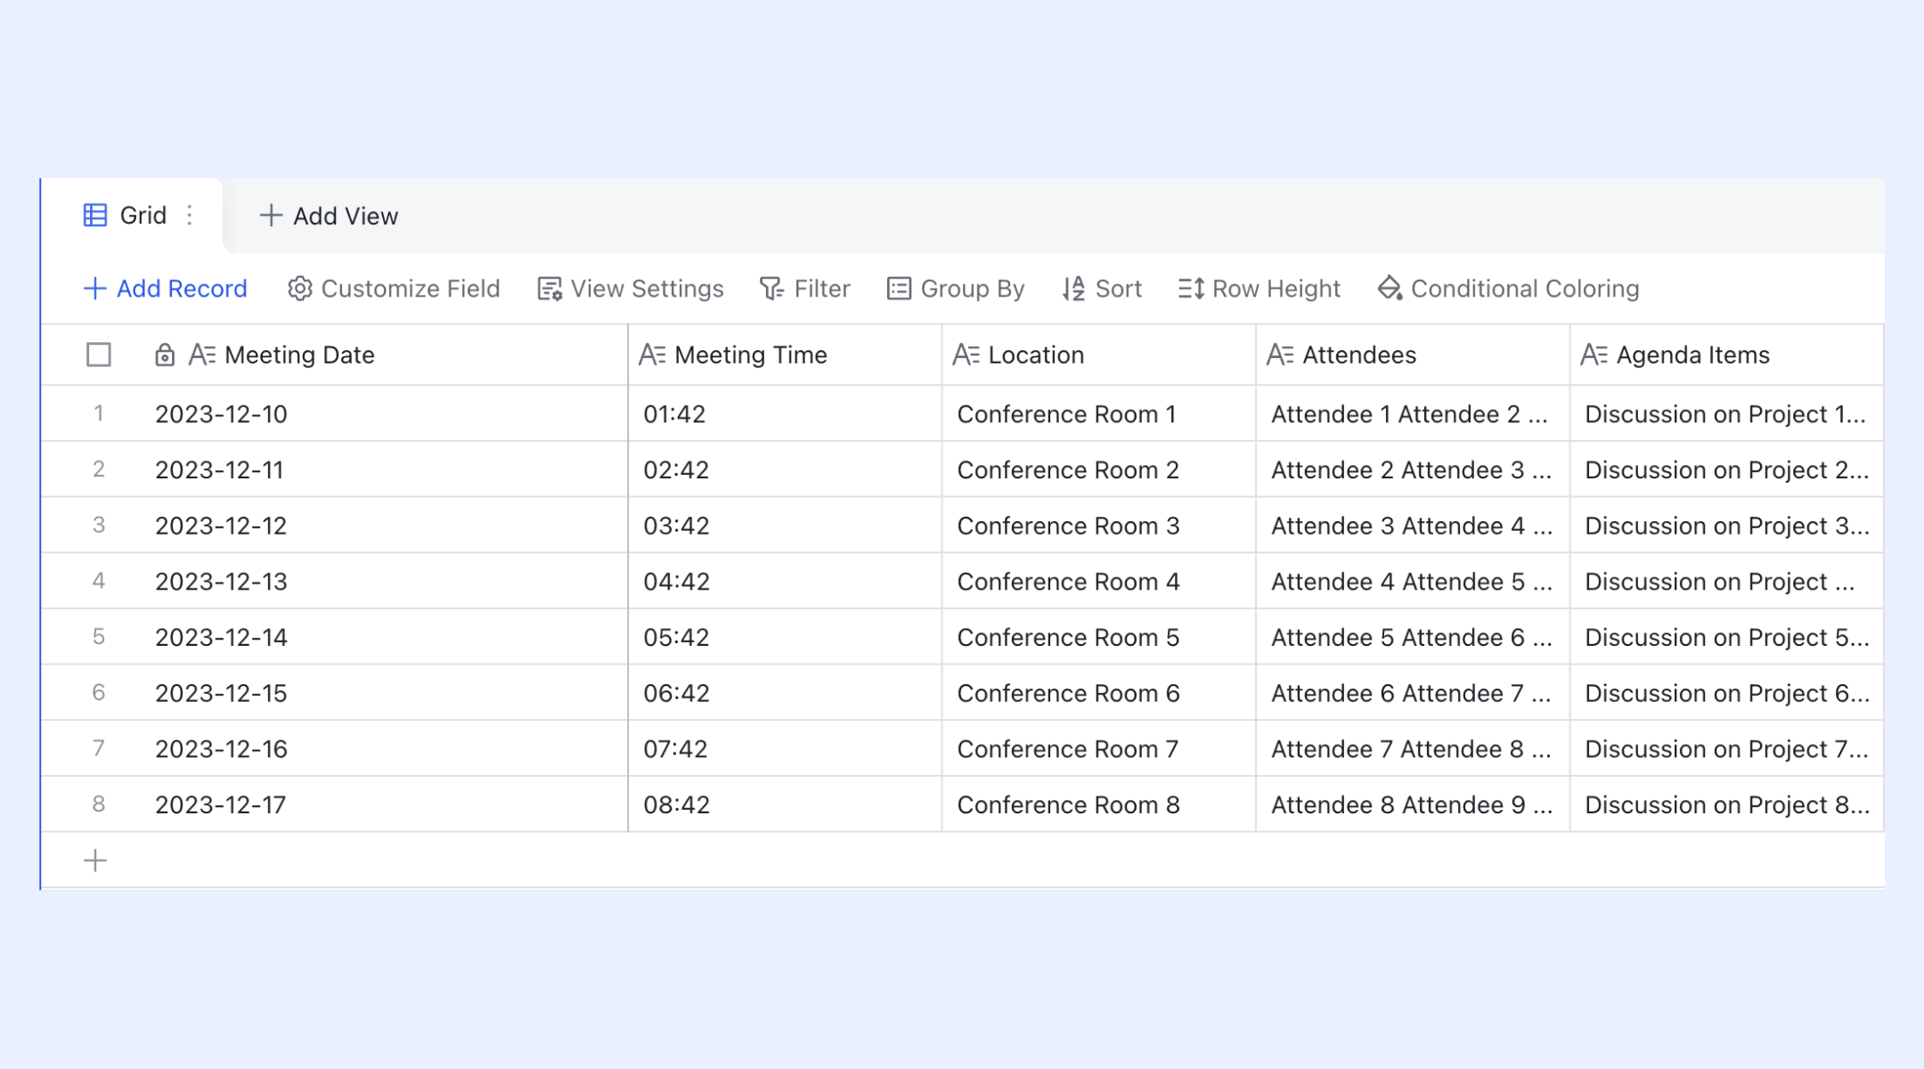Select cell 2023-12-15
The height and width of the screenshot is (1069, 1924).
coord(384,693)
